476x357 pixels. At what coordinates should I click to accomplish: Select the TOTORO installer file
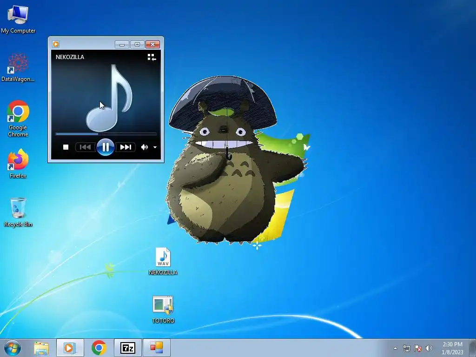click(x=163, y=310)
